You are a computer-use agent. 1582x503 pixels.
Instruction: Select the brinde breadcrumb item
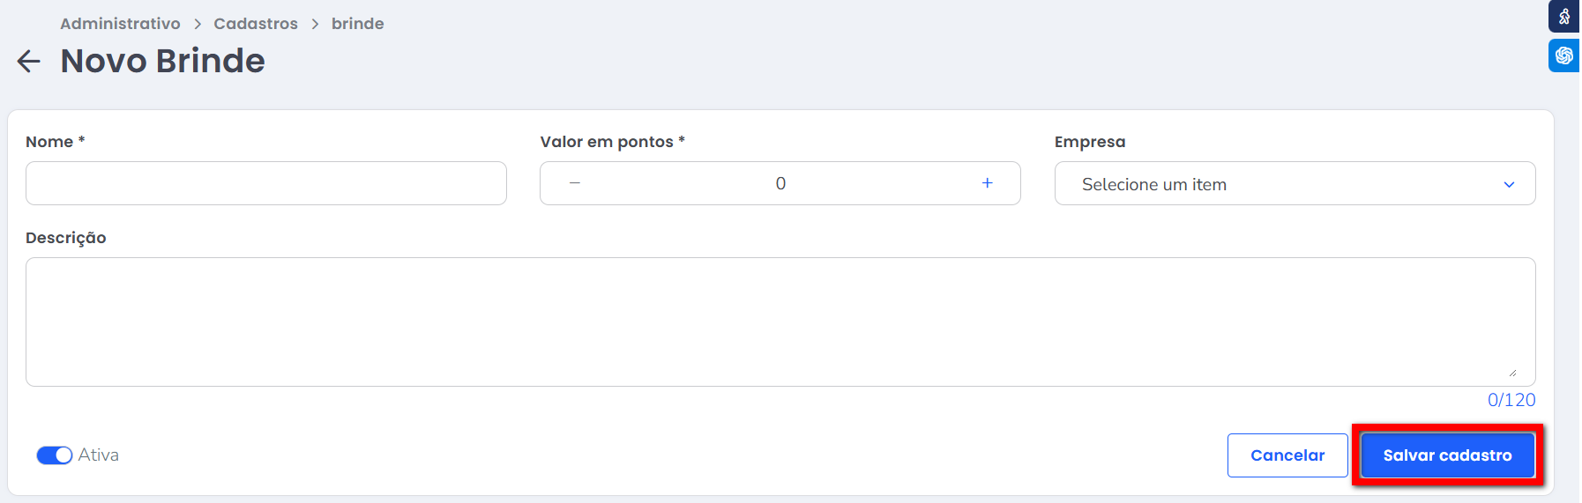click(x=357, y=24)
